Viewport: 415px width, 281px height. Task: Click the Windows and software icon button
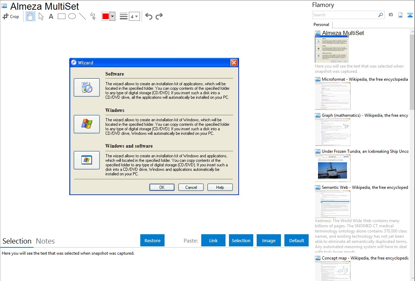87,160
